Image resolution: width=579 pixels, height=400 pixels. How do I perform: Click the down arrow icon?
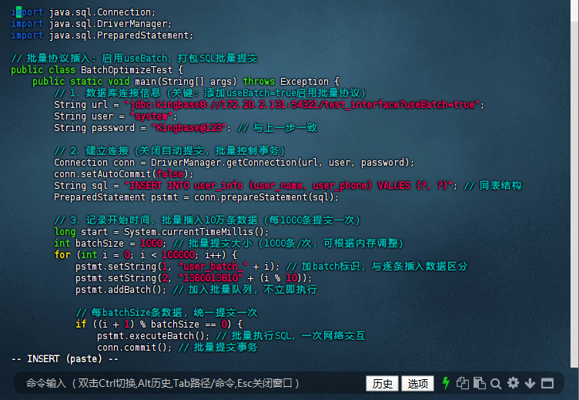point(530,383)
